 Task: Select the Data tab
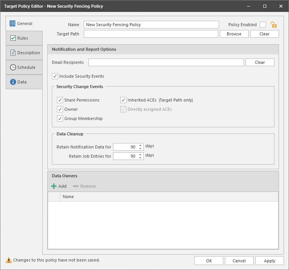pos(24,82)
